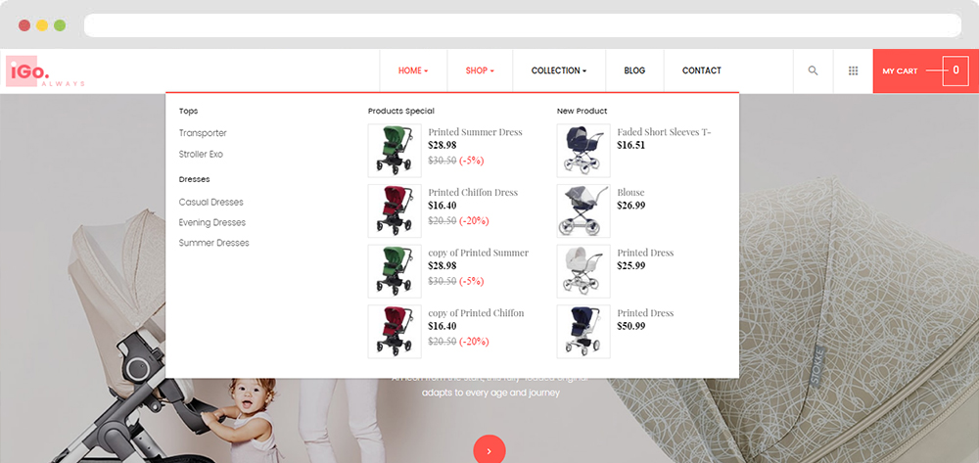This screenshot has height=463, width=979.
Task: Click the Printed Summer Dress product title
Action: pos(475,132)
